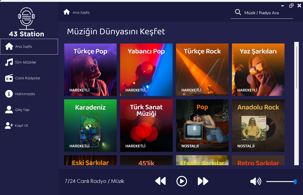
Task: Click the radio icon for Canlı Radyolar
Action: pyautogui.click(x=9, y=78)
